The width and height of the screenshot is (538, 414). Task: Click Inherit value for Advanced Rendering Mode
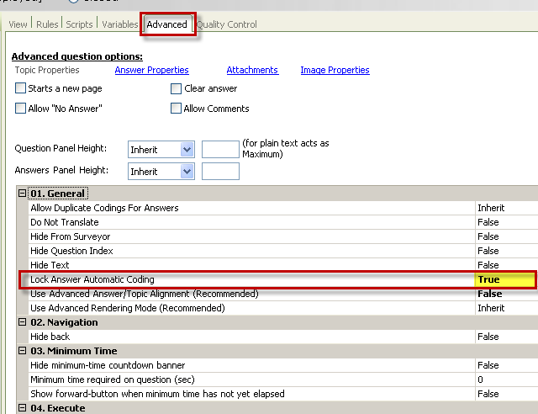click(x=507, y=308)
